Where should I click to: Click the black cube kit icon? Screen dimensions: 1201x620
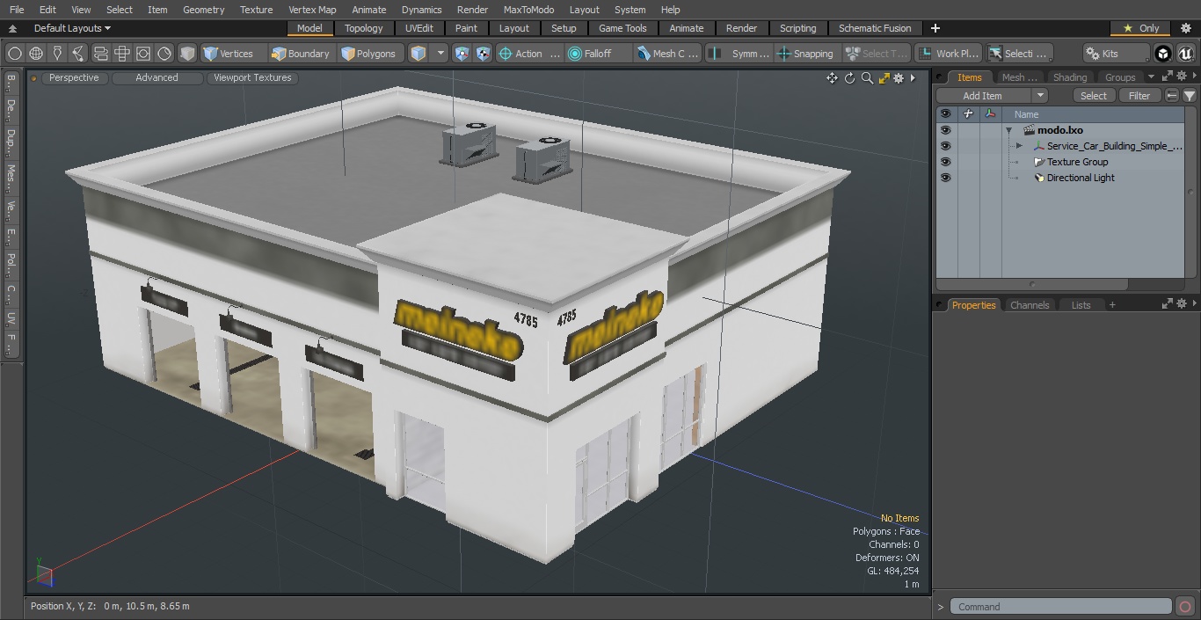tap(1163, 54)
